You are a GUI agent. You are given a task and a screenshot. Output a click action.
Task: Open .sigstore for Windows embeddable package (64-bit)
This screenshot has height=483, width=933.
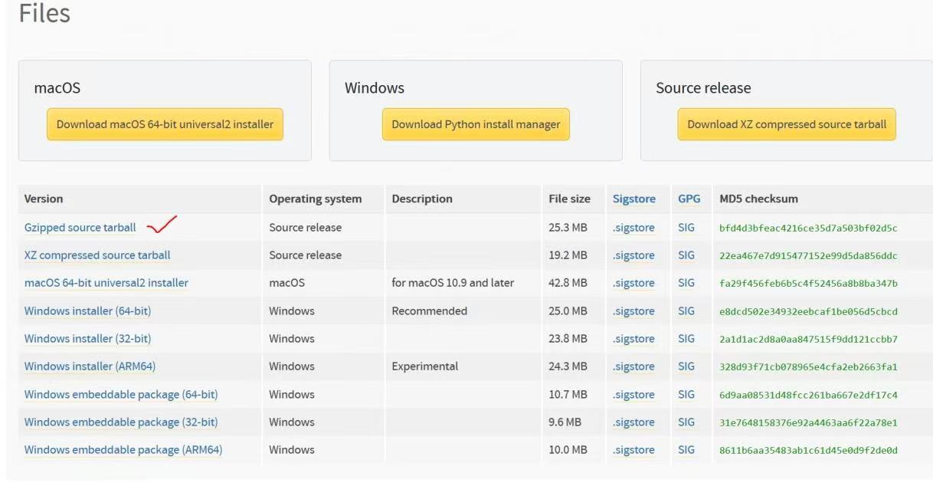pos(633,395)
